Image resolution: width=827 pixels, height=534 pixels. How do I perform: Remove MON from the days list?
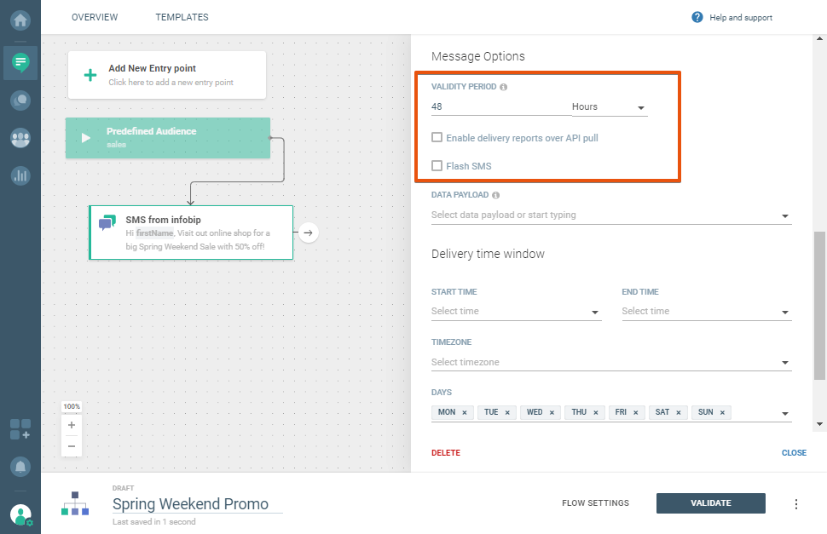[464, 412]
